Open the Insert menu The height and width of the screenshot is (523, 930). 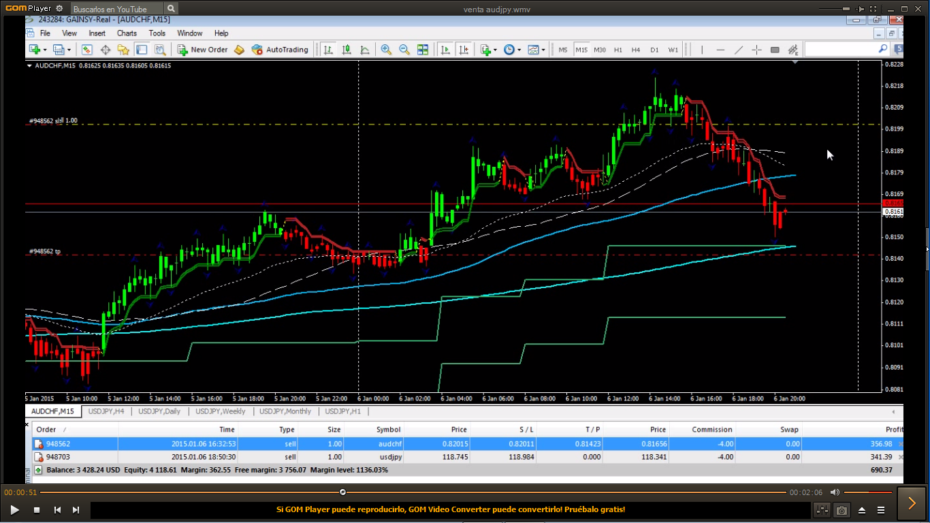[97, 33]
